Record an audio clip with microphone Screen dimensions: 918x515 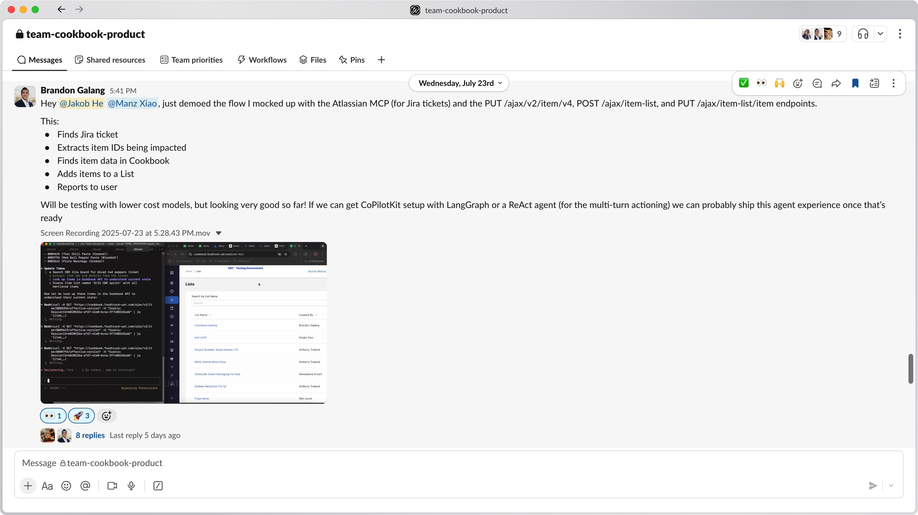[131, 486]
